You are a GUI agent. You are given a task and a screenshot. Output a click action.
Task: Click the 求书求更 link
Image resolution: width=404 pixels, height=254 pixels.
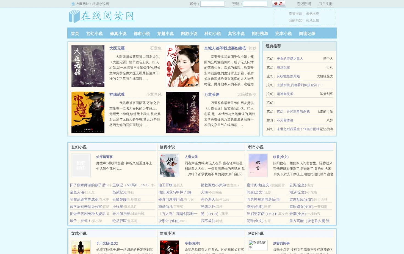tap(312, 14)
